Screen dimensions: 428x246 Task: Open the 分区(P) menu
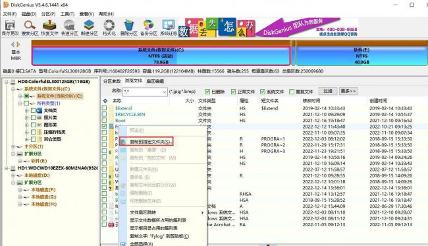coord(48,14)
